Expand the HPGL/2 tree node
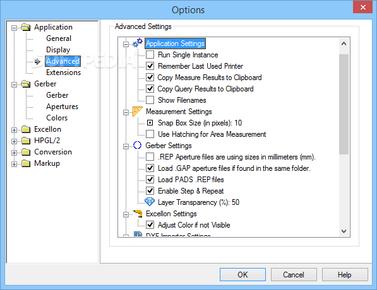 point(14,141)
